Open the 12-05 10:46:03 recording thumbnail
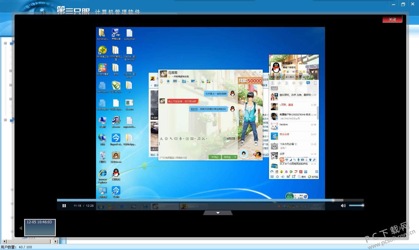 40,227
